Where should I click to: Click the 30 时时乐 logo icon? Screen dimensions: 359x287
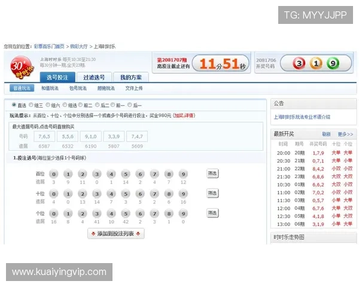(22, 68)
